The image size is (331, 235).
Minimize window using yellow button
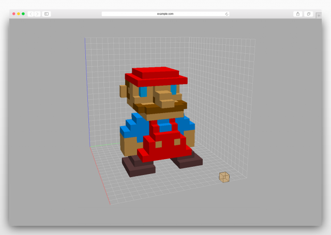tap(19, 14)
